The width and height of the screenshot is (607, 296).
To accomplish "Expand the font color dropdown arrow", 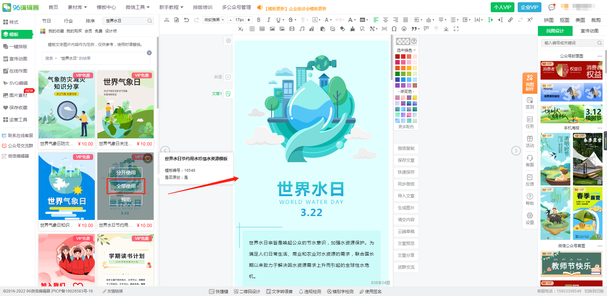I will [331, 20].
